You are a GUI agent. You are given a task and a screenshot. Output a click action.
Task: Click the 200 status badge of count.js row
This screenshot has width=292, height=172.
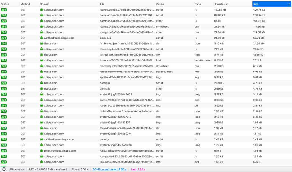[4, 139]
